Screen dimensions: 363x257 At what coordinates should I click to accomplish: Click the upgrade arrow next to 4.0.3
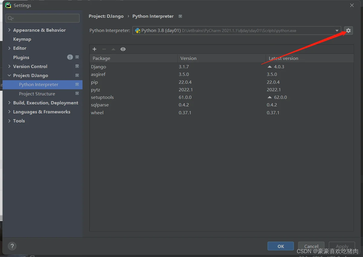[x=270, y=67]
